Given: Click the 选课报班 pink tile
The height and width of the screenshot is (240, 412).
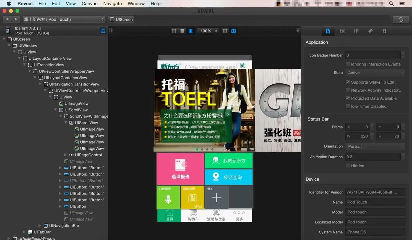Looking at the screenshot, I should pyautogui.click(x=180, y=169).
